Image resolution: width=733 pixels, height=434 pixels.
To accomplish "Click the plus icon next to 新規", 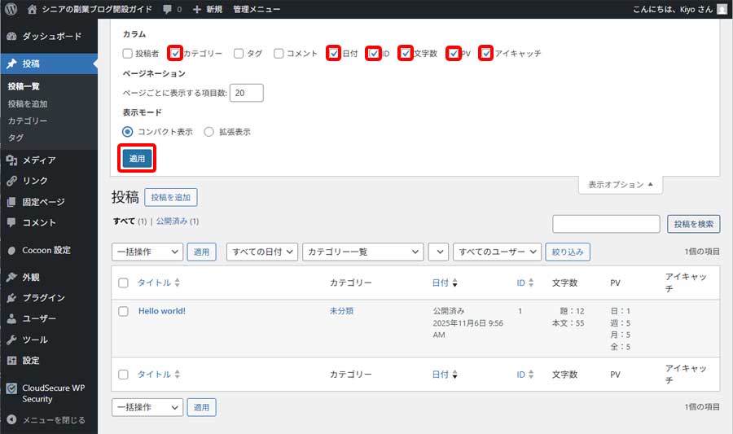I will pyautogui.click(x=197, y=9).
